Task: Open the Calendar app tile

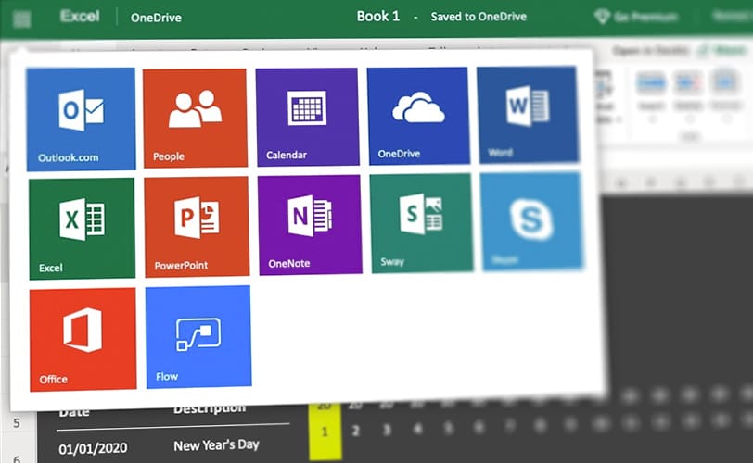Action: [307, 116]
